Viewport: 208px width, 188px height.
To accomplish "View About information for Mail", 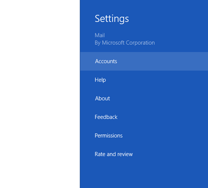I will pyautogui.click(x=144, y=98).
